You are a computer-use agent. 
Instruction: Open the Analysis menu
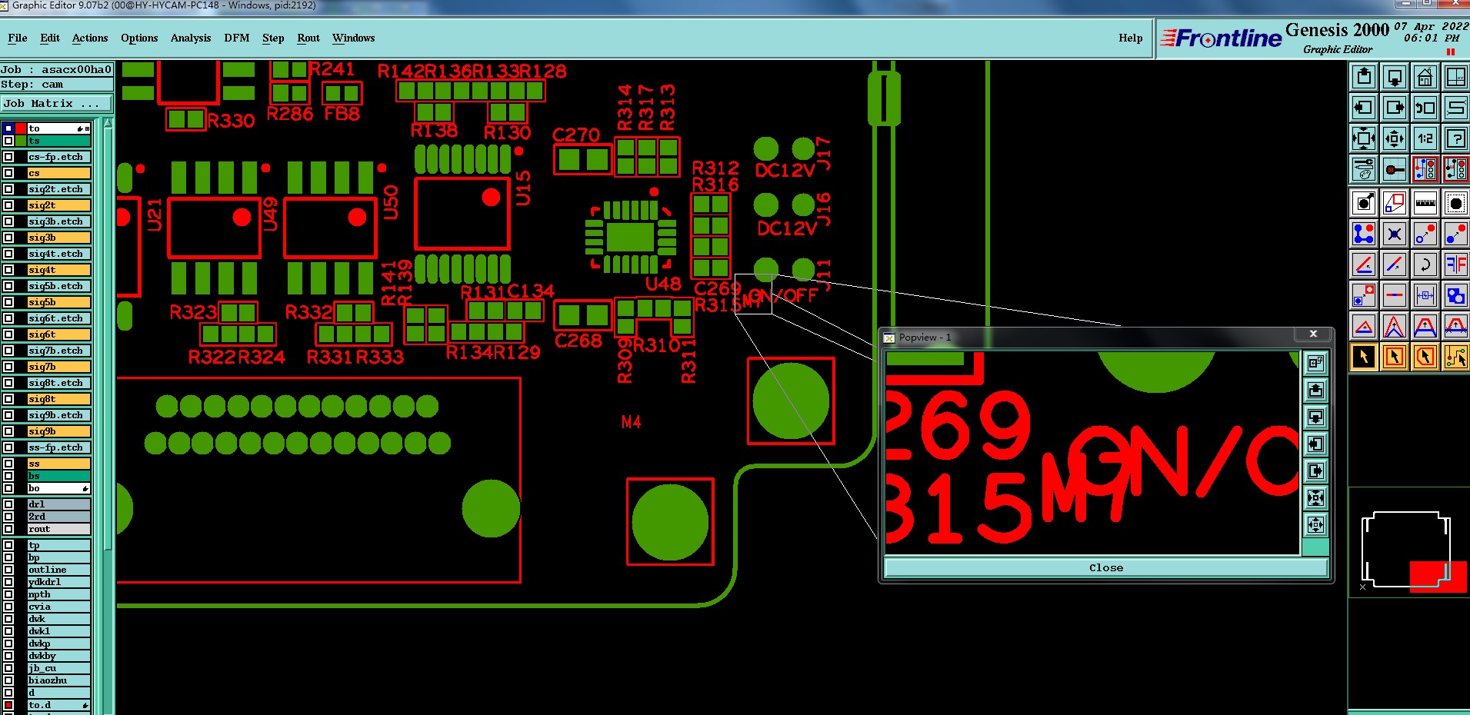(x=190, y=38)
